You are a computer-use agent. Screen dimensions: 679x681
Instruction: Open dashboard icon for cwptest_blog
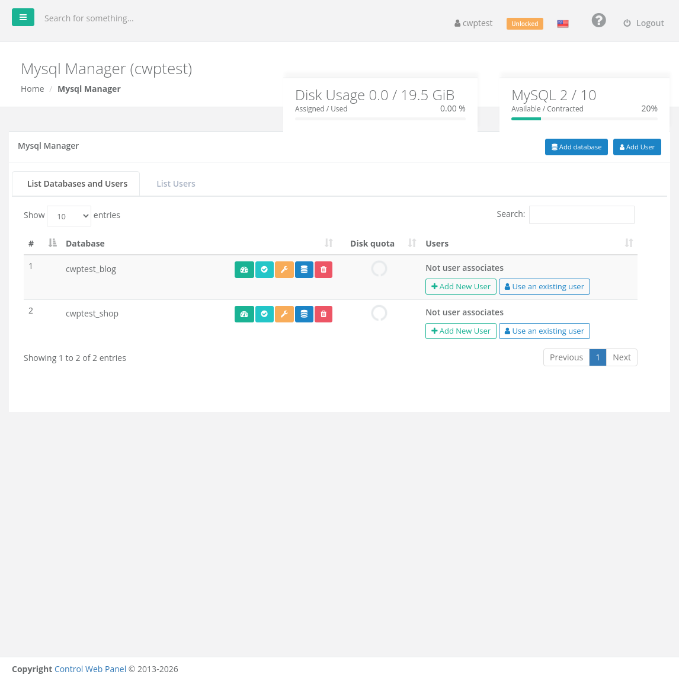tap(244, 270)
